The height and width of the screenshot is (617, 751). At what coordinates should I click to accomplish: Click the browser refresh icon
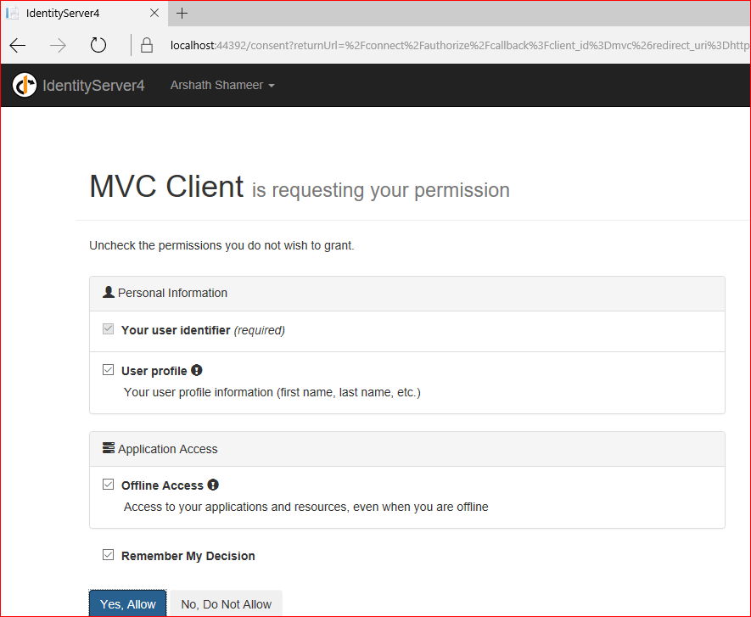tap(98, 45)
